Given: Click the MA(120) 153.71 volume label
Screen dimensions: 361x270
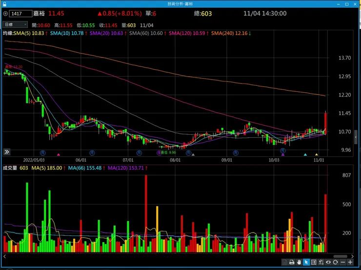Looking at the screenshot, I should [x=126, y=168].
